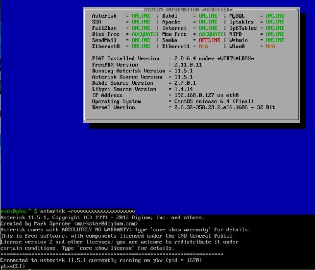Click the Dahdi Source Version value 2.7.0.1

click(185, 83)
